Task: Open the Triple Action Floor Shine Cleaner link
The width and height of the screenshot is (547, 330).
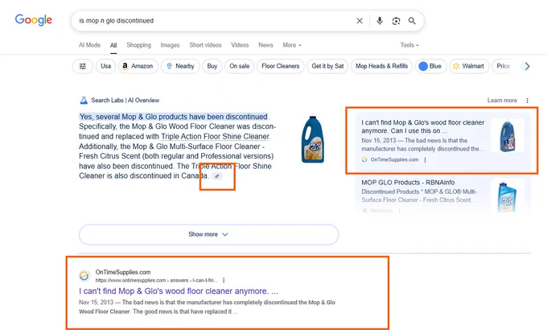Action: (x=216, y=137)
